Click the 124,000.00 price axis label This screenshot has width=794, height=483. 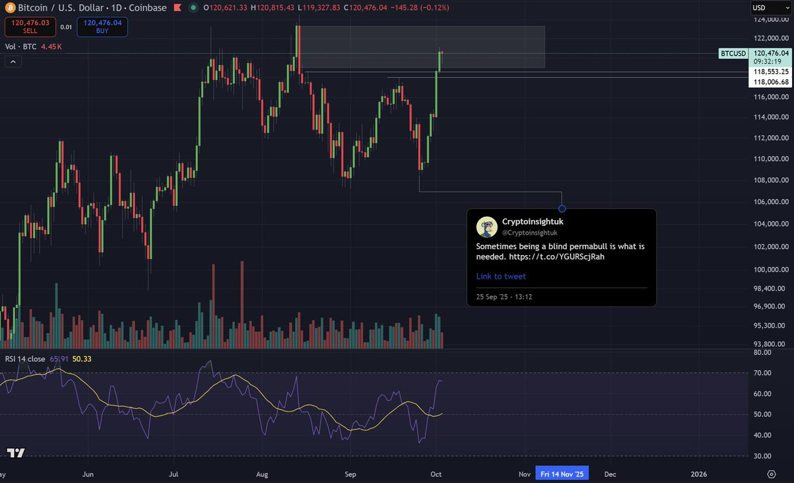[772, 19]
